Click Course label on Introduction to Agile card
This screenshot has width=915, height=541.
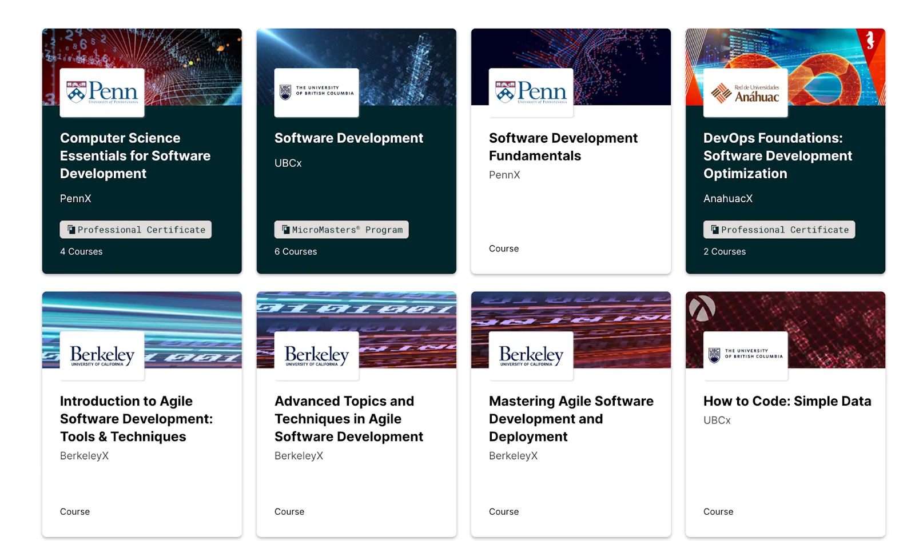[x=75, y=512]
